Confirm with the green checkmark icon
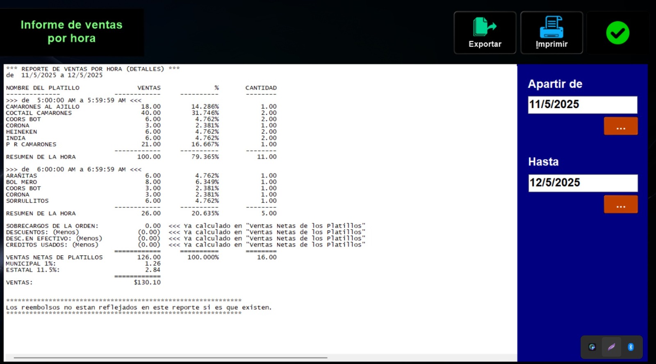This screenshot has height=364, width=656. pyautogui.click(x=617, y=33)
